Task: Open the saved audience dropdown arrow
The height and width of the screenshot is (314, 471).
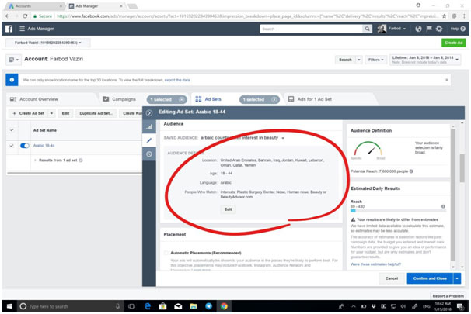Action: (x=284, y=138)
